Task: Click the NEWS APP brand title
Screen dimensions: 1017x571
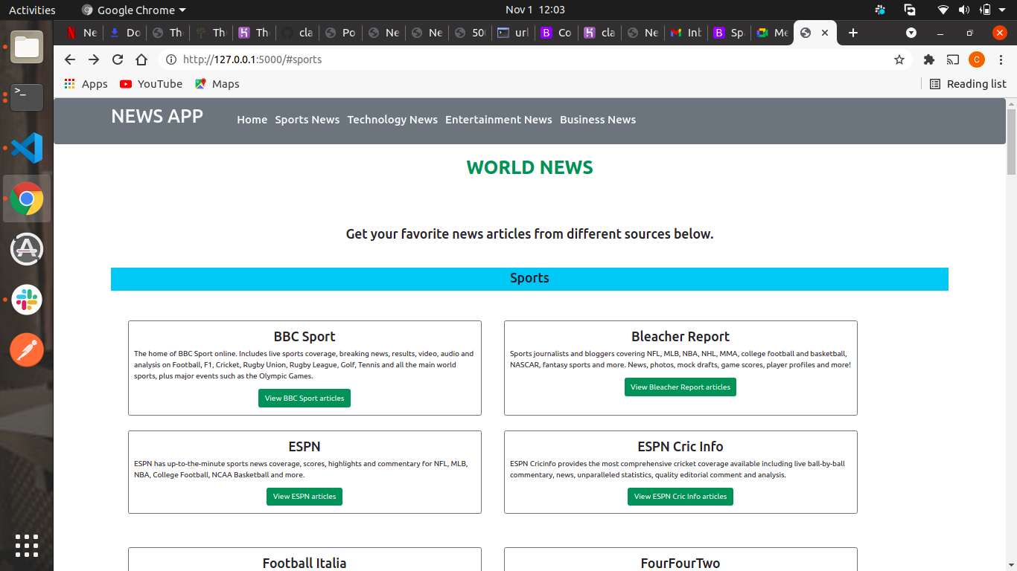Action: point(157,116)
